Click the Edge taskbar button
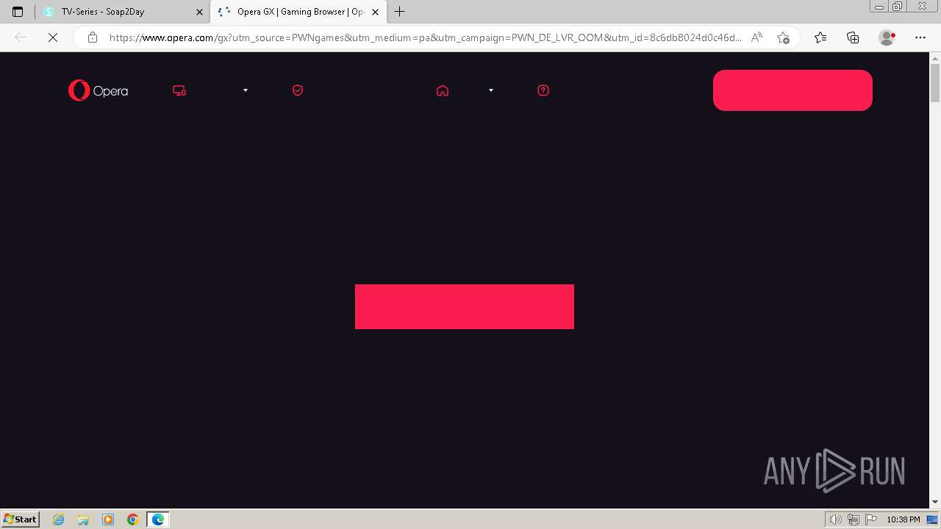This screenshot has width=941, height=529. click(158, 519)
